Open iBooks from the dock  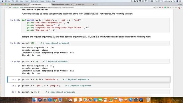tap(126, 100)
